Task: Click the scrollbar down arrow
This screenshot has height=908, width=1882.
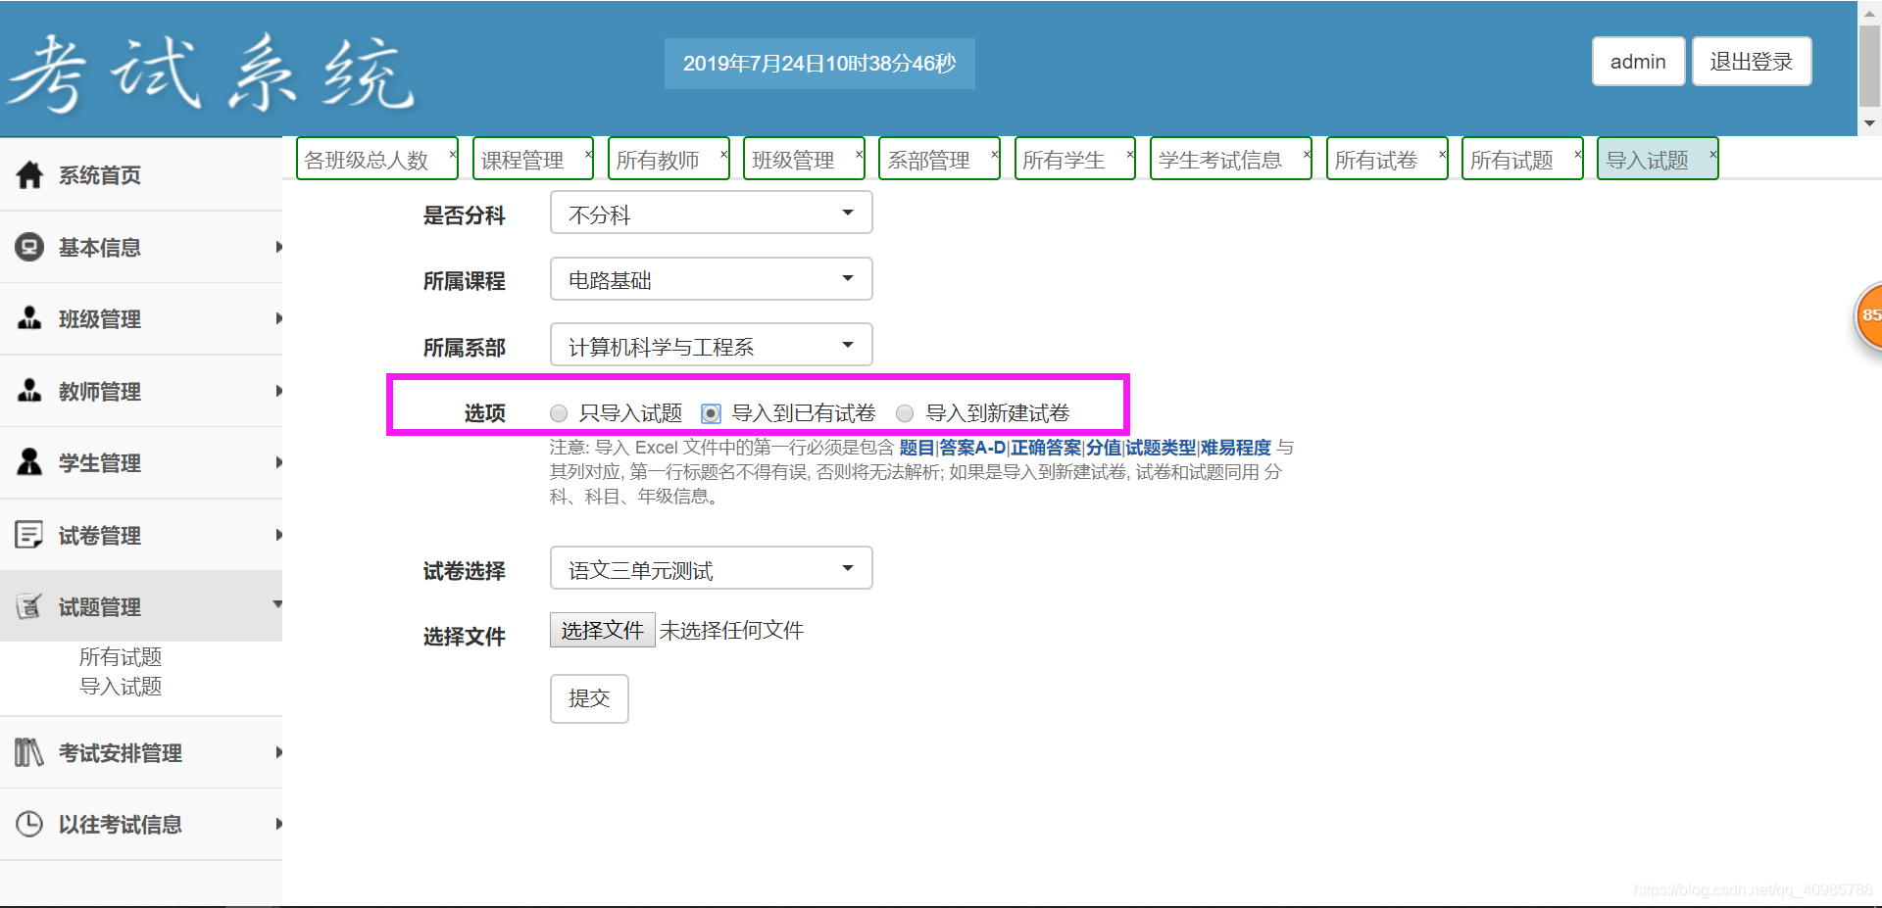Action: pos(1869,123)
